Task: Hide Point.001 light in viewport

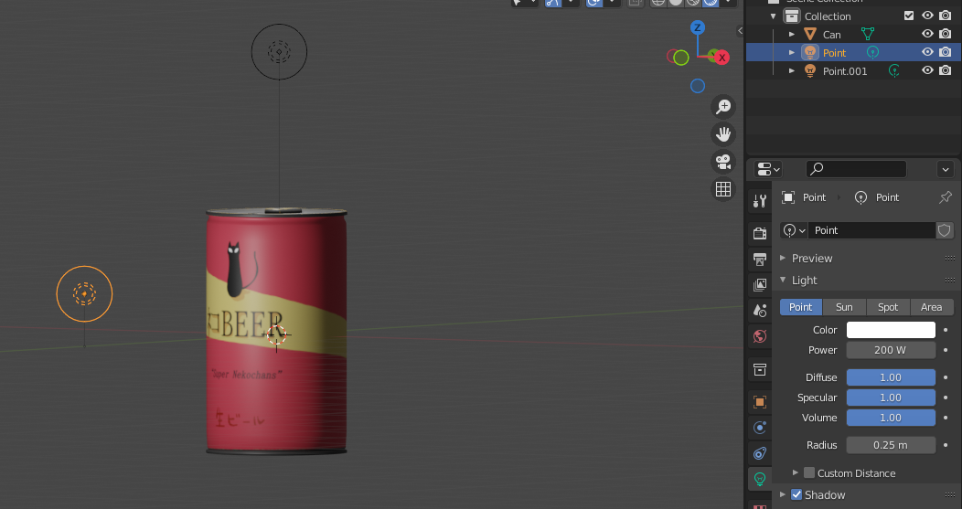Action: pyautogui.click(x=927, y=70)
